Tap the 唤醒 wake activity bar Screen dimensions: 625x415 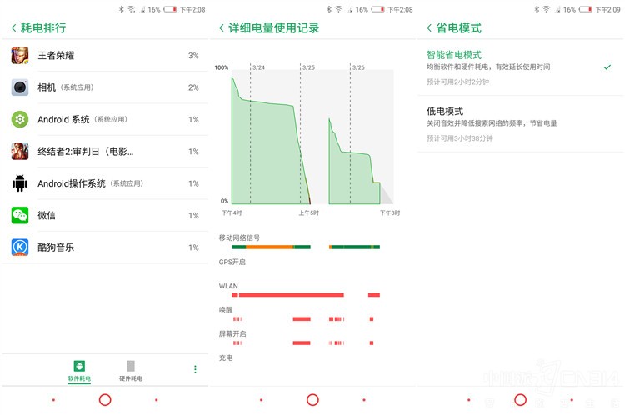click(x=303, y=319)
